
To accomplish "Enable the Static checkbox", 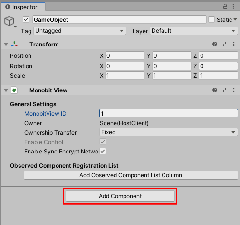I will pyautogui.click(x=211, y=20).
